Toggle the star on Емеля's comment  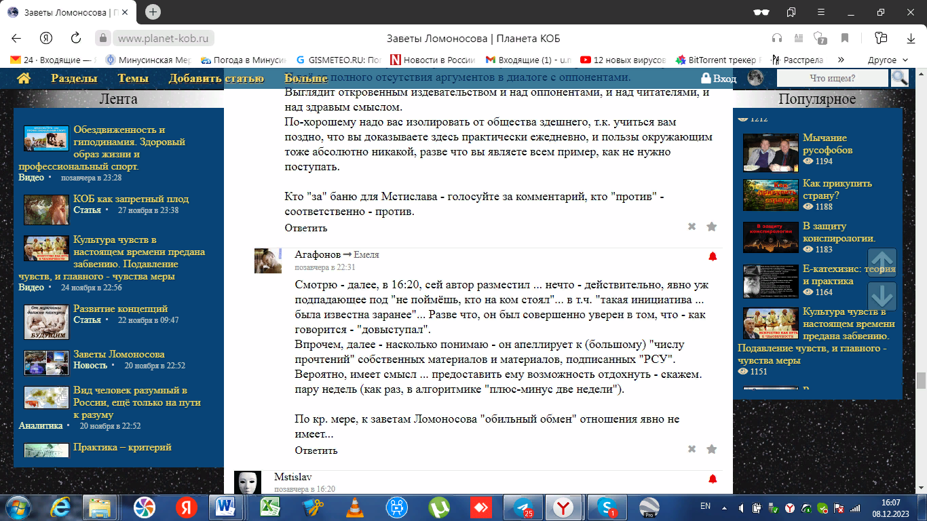point(711,227)
